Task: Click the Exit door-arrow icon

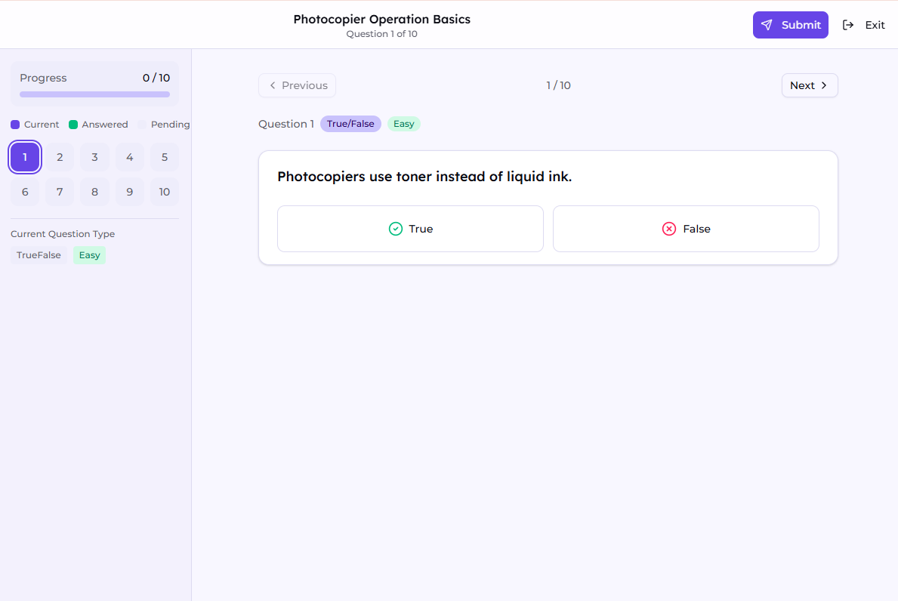Action: pyautogui.click(x=848, y=25)
